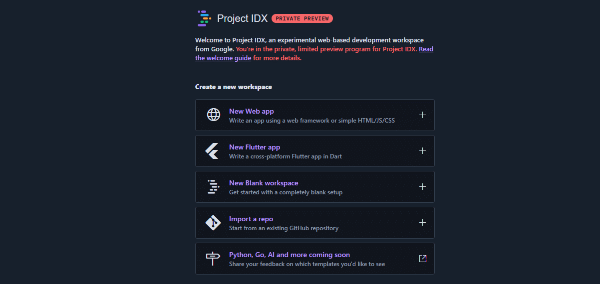The height and width of the screenshot is (284, 600).
Task: Click the plus icon on New Web app
Action: 422,115
